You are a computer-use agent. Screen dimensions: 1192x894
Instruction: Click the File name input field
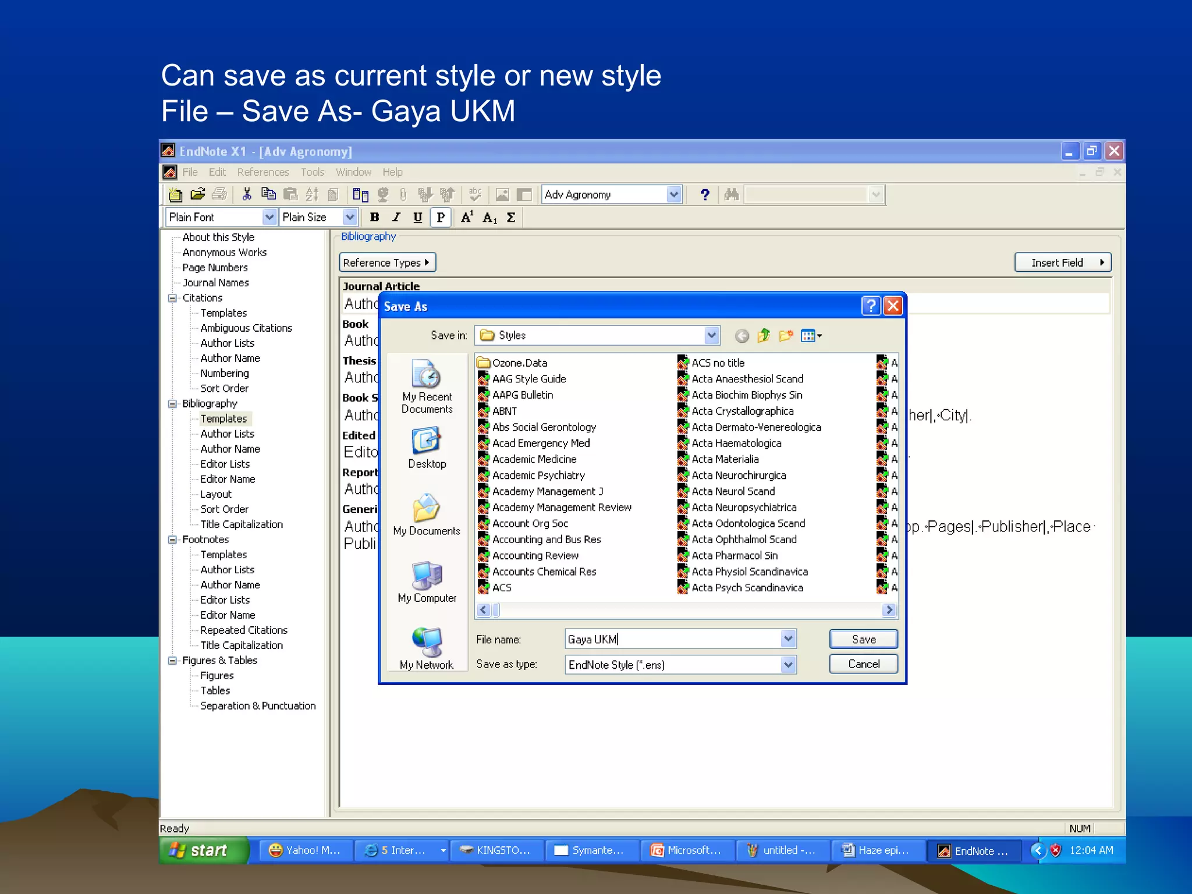[x=673, y=639]
